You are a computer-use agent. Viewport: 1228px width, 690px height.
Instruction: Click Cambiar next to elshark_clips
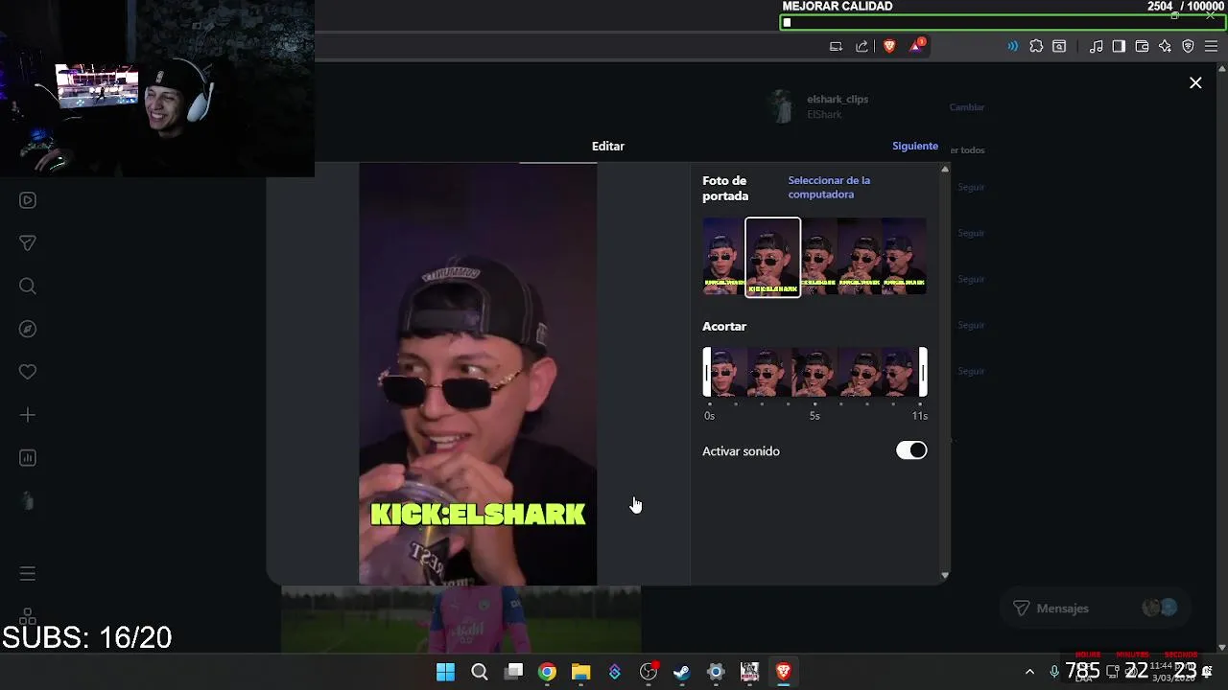point(967,107)
